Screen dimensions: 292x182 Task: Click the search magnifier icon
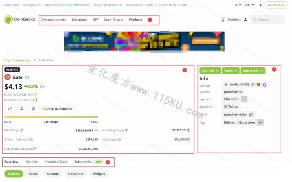255,19
